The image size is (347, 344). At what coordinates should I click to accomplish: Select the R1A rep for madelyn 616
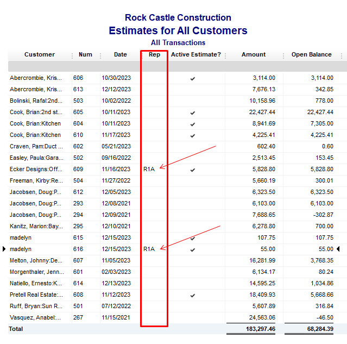pos(149,249)
